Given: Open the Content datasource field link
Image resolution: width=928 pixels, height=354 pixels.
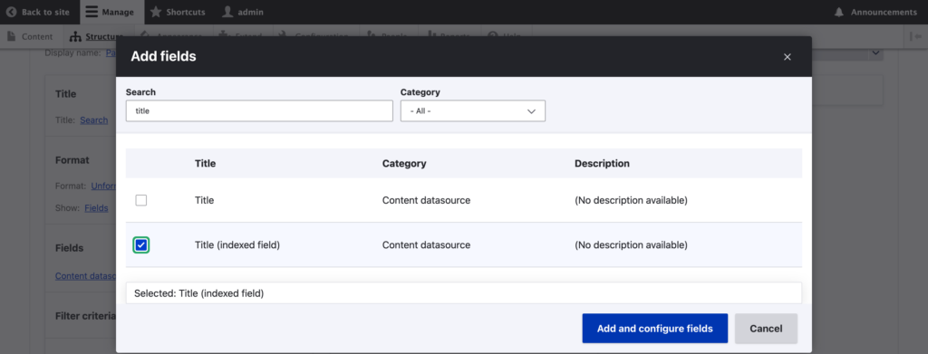Looking at the screenshot, I should (86, 276).
